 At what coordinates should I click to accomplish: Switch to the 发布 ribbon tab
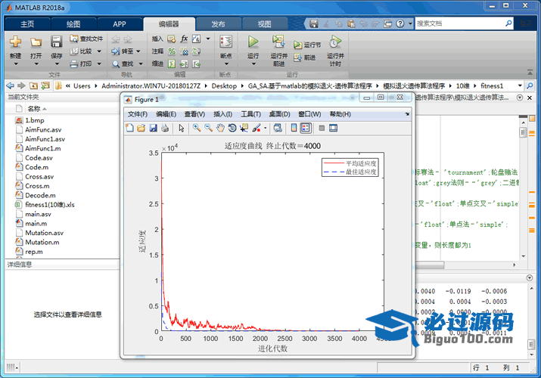pyautogui.click(x=218, y=23)
